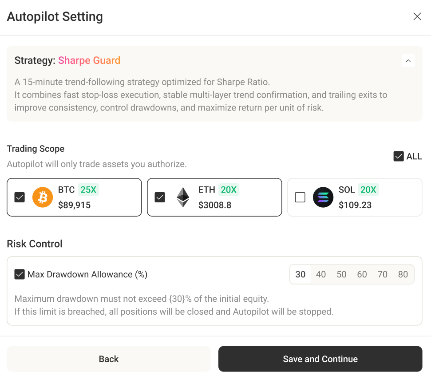Click the Solana logo icon
The width and height of the screenshot is (431, 379).
pyautogui.click(x=323, y=197)
